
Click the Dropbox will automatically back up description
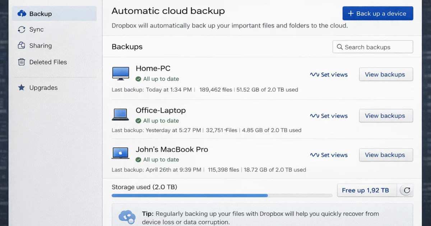(230, 26)
